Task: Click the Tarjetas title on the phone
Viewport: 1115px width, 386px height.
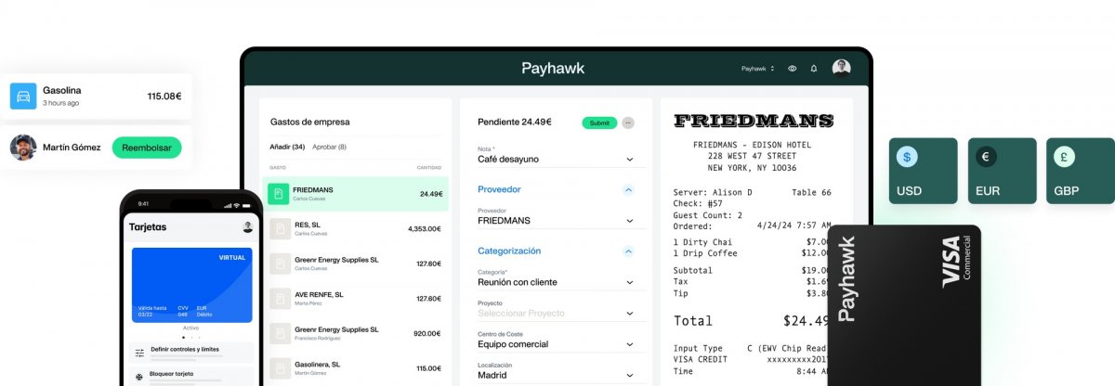Action: click(148, 227)
